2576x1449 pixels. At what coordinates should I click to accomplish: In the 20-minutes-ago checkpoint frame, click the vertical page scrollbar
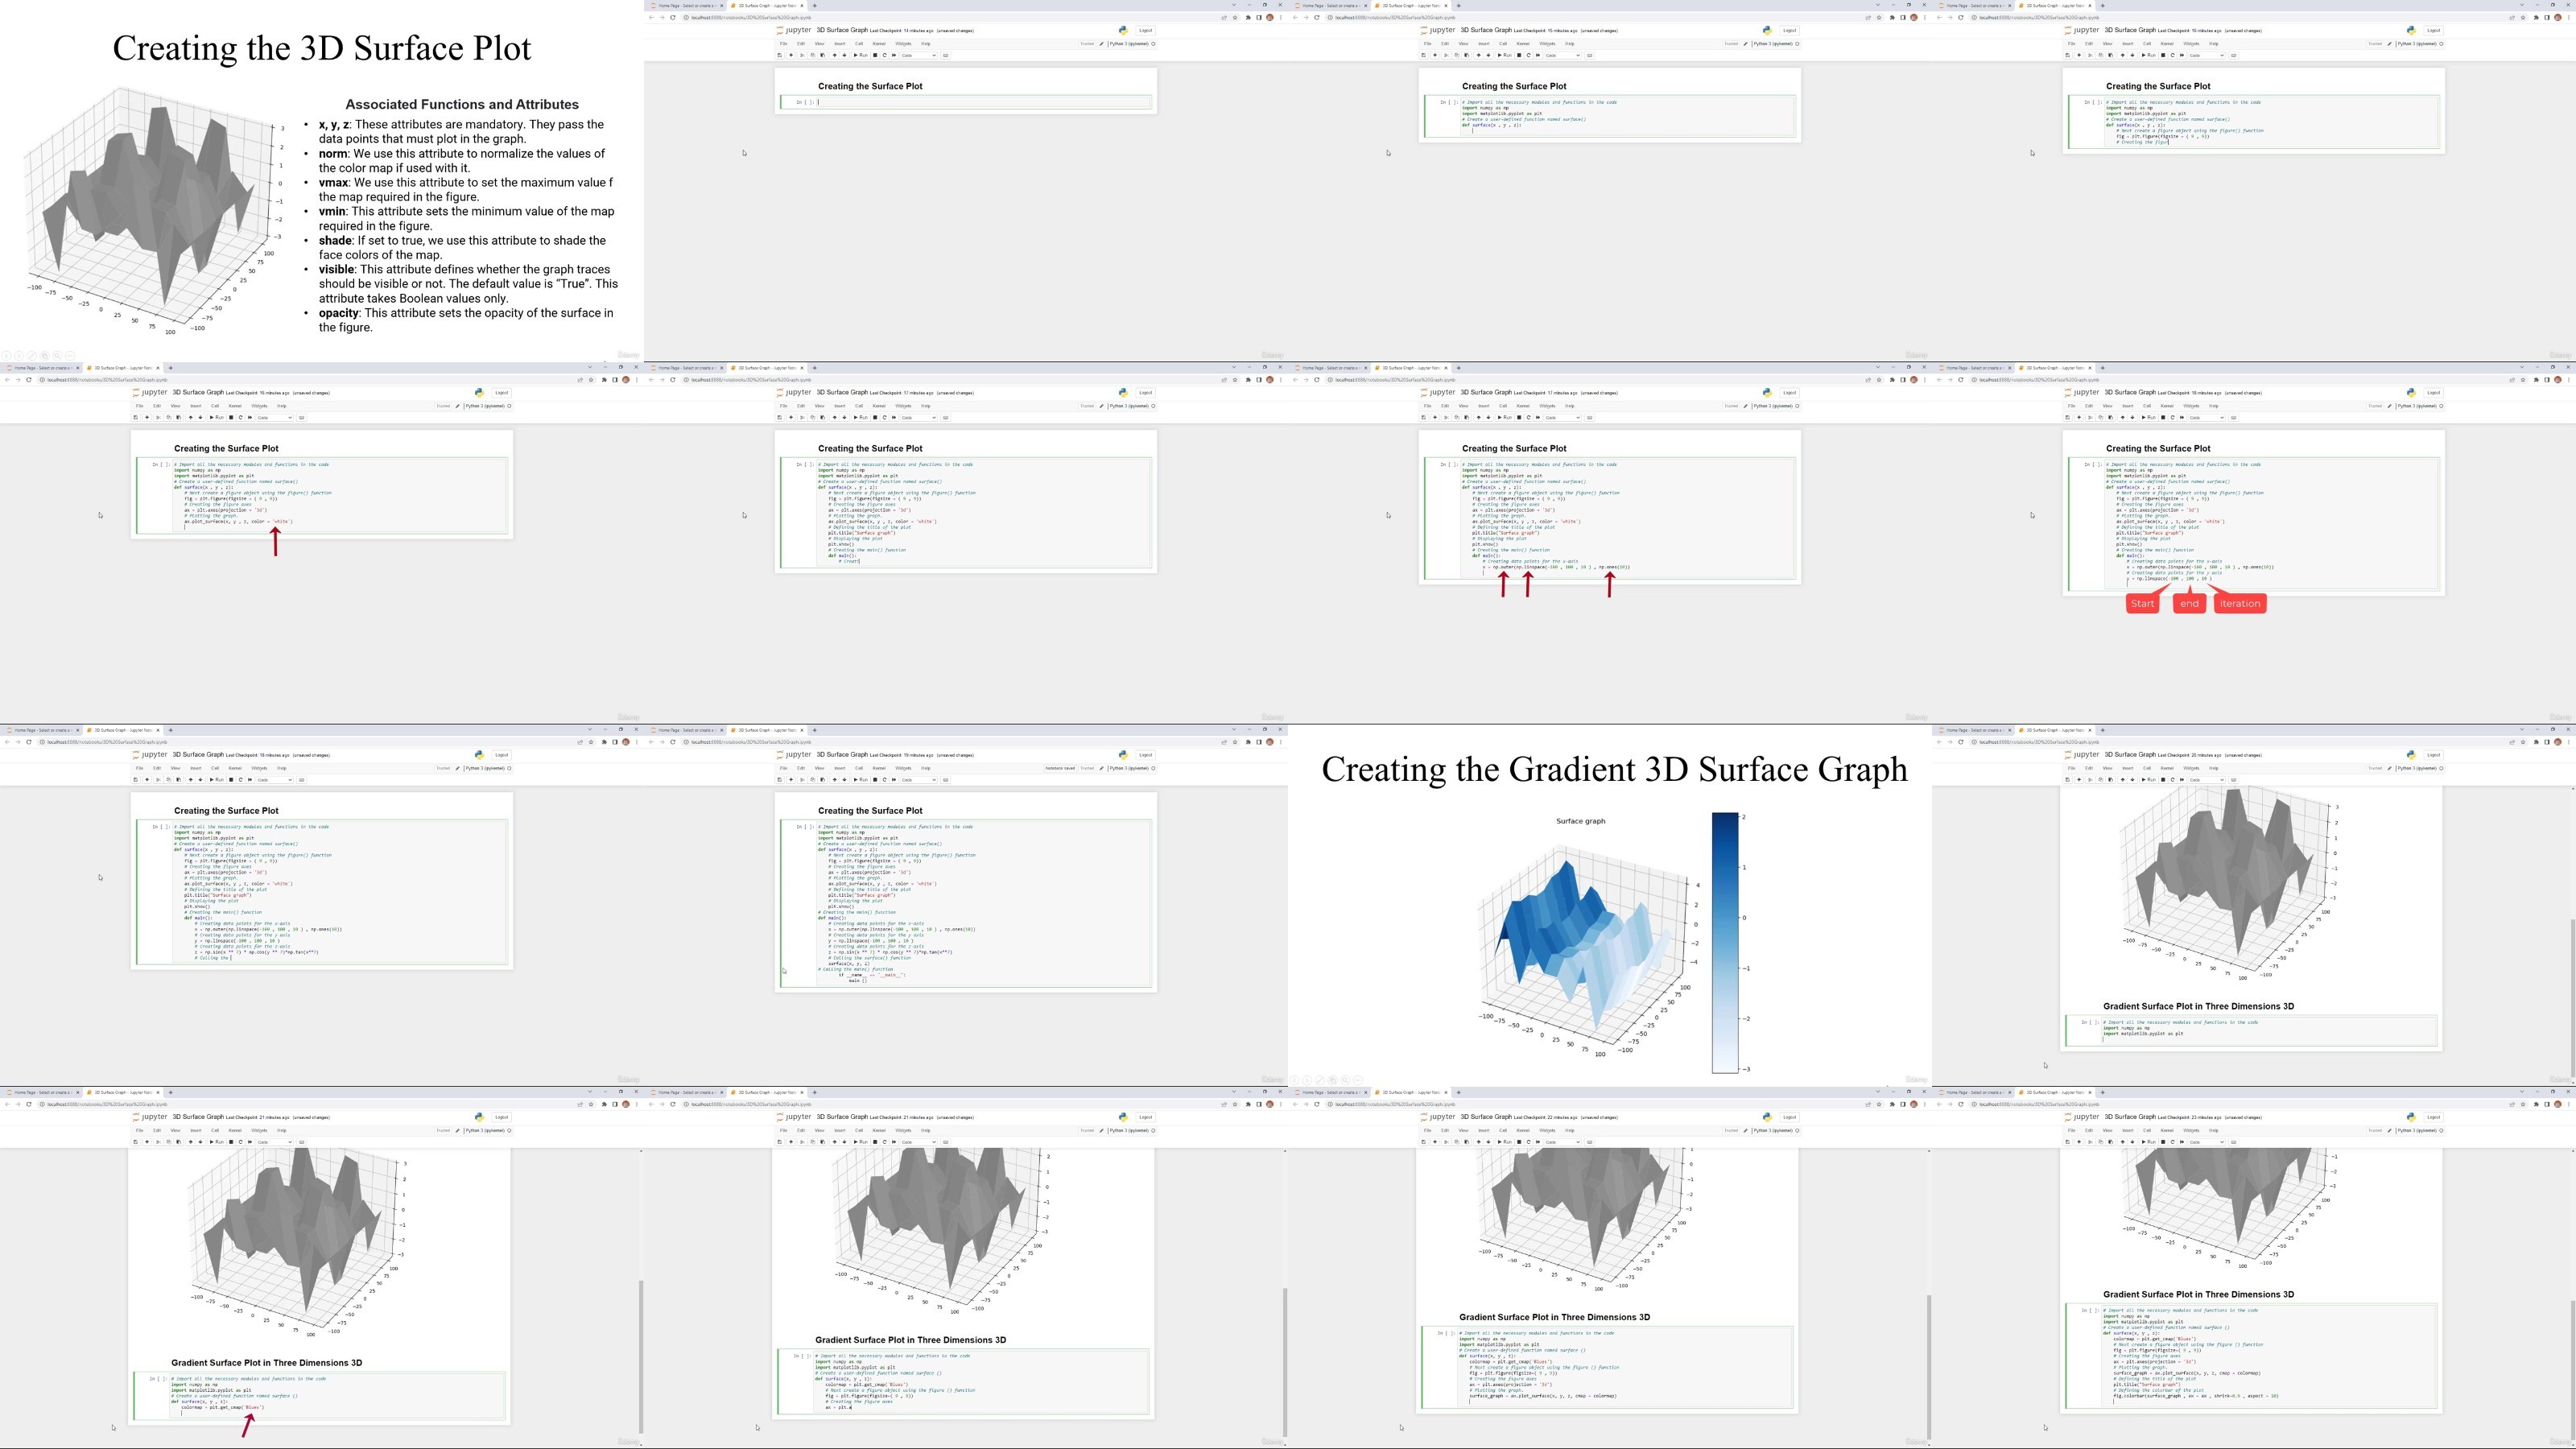pos(2572,1000)
